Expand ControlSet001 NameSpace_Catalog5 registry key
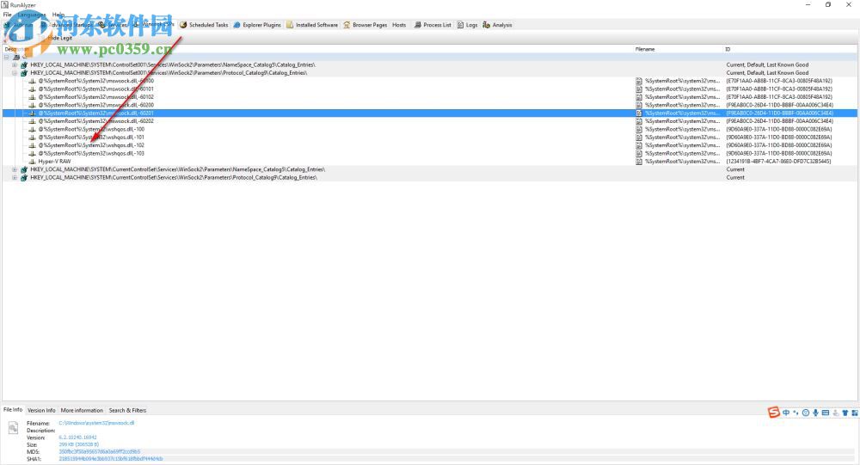 click(15, 64)
